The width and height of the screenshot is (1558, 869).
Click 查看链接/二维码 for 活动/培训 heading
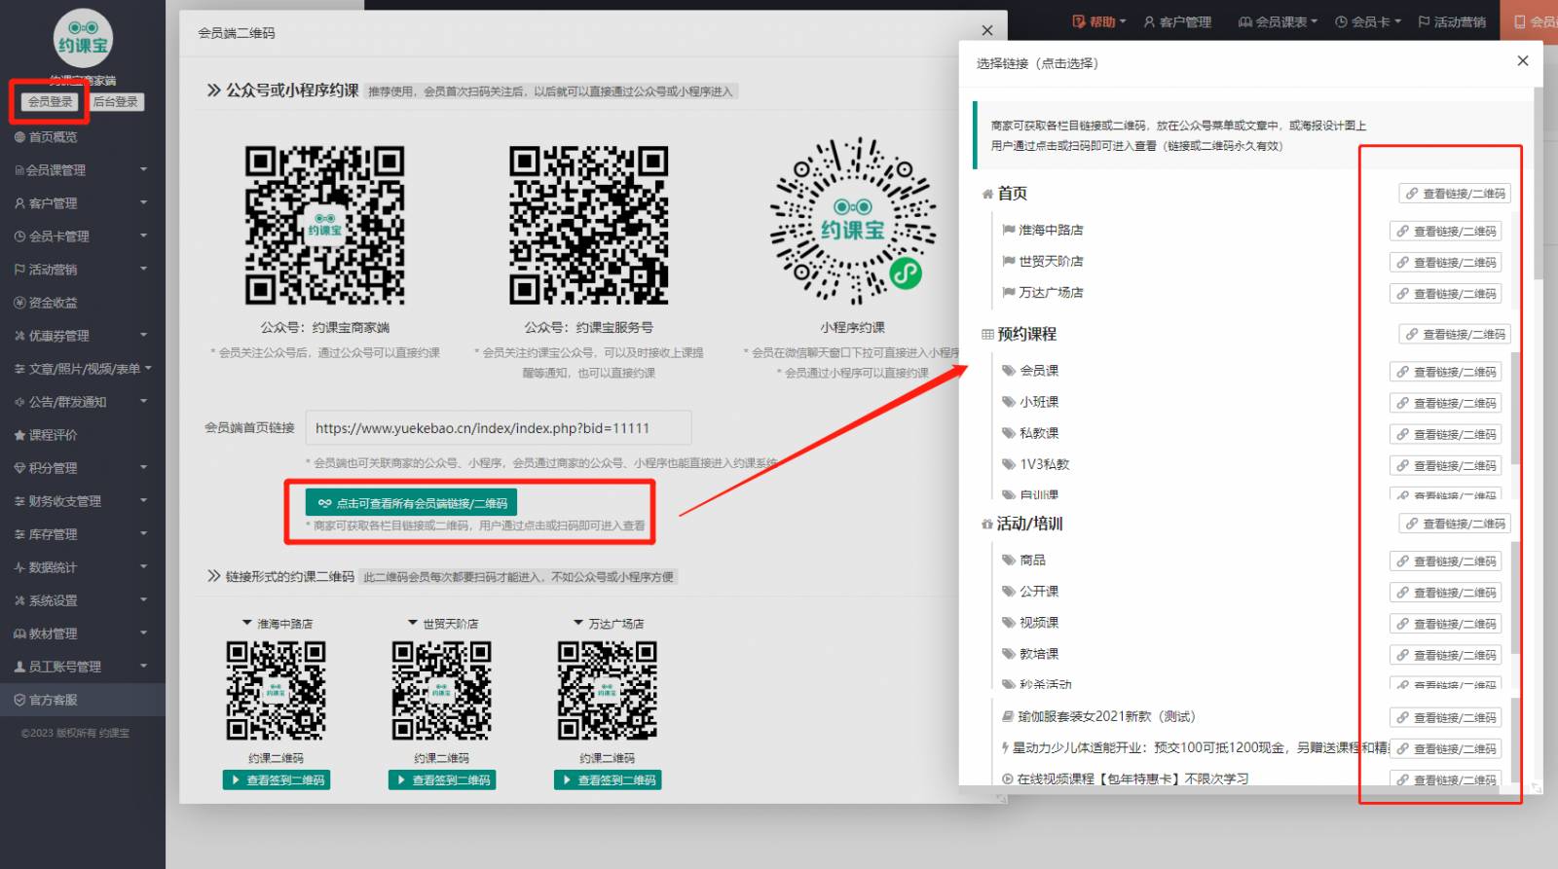tap(1455, 524)
